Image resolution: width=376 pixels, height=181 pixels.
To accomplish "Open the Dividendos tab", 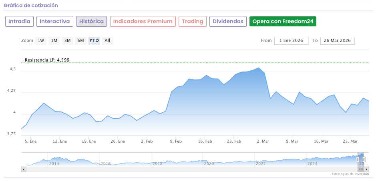I will (x=228, y=21).
